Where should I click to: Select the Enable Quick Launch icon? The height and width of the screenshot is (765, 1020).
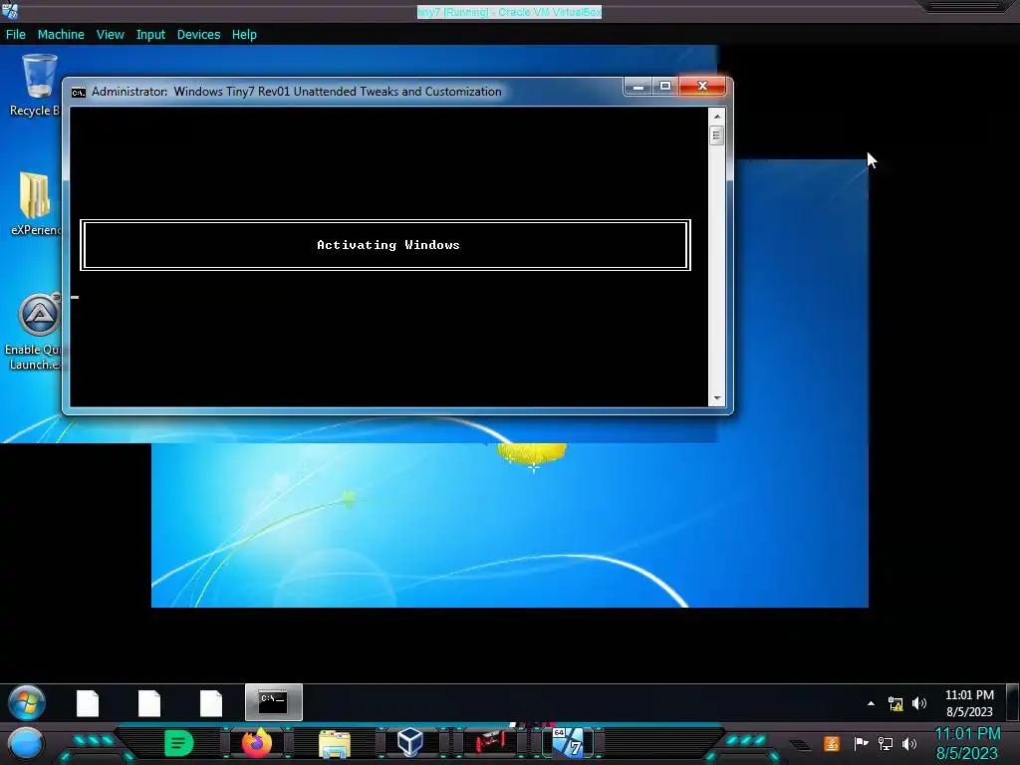[36, 331]
